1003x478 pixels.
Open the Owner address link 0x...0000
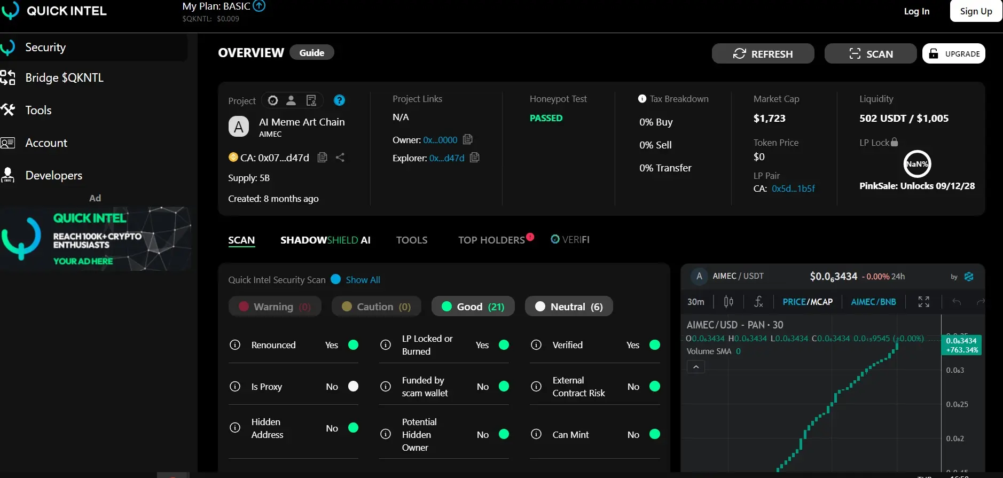[x=440, y=140]
